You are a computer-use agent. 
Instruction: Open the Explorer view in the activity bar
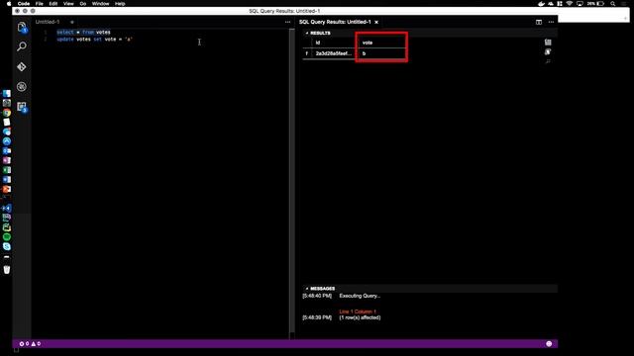[x=22, y=27]
